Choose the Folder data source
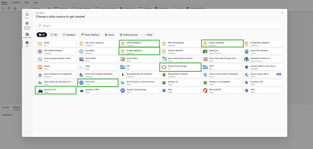Image resolution: width=313 pixels, height=149 pixels. tap(57, 44)
